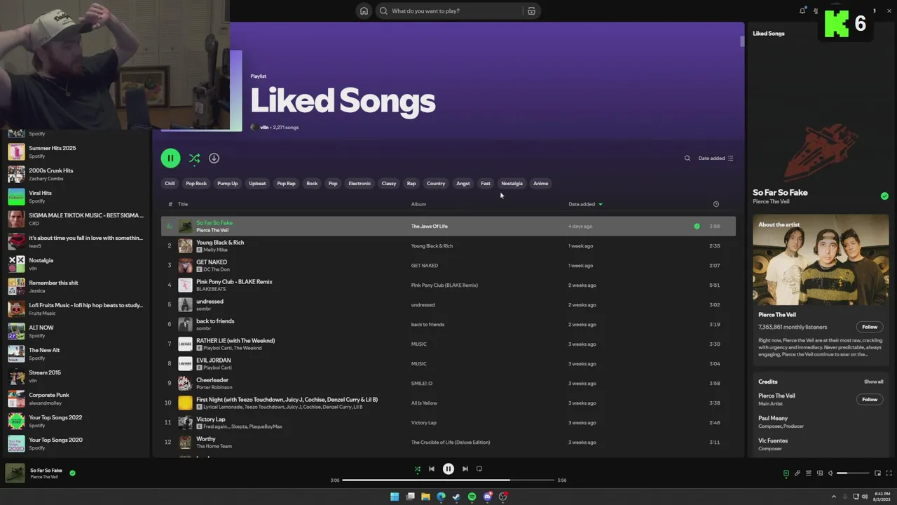
Task: Pause using the big green playlist button
Action: (170, 159)
